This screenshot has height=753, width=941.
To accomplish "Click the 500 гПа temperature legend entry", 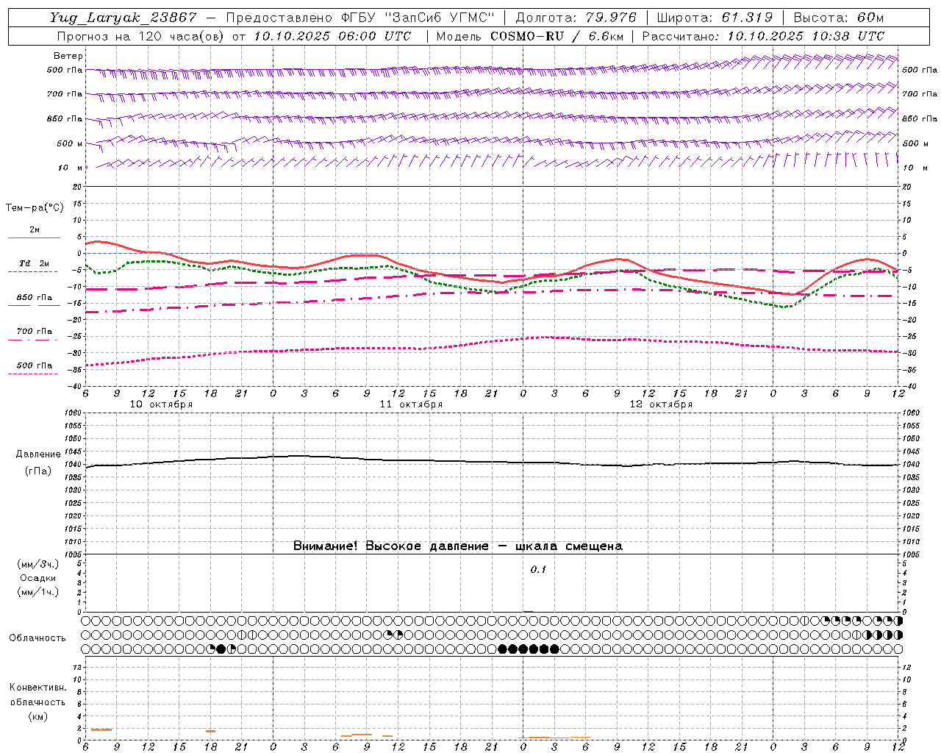I will [x=35, y=365].
